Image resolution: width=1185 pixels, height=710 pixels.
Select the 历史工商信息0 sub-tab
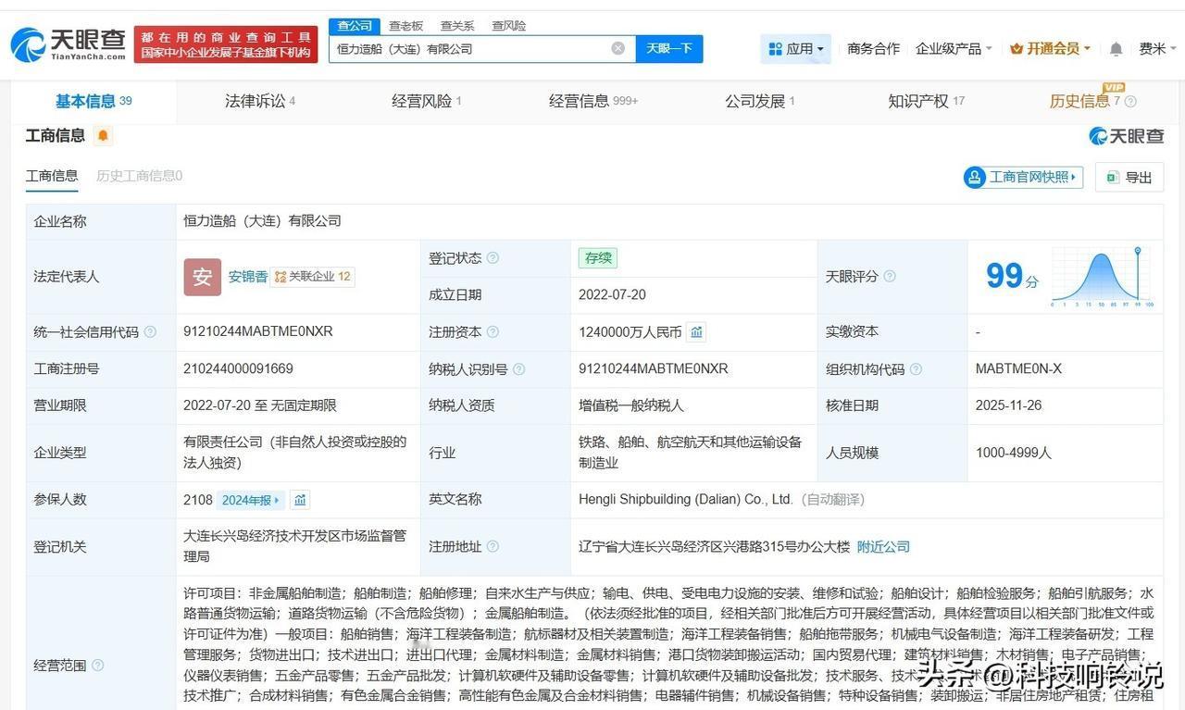tap(139, 176)
